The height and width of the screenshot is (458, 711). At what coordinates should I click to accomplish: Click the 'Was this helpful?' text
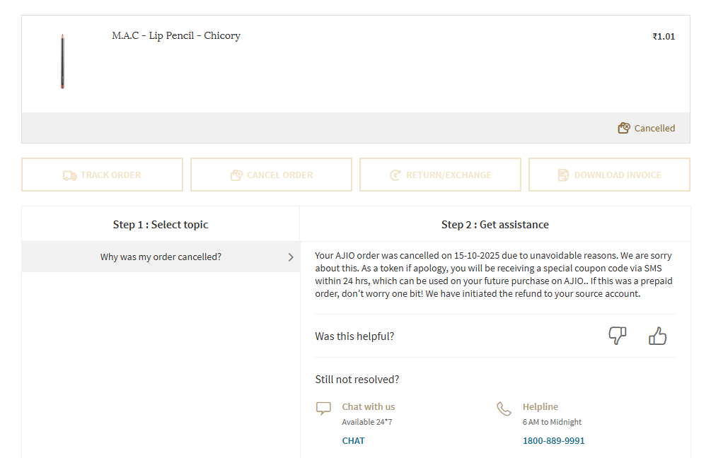click(x=354, y=336)
